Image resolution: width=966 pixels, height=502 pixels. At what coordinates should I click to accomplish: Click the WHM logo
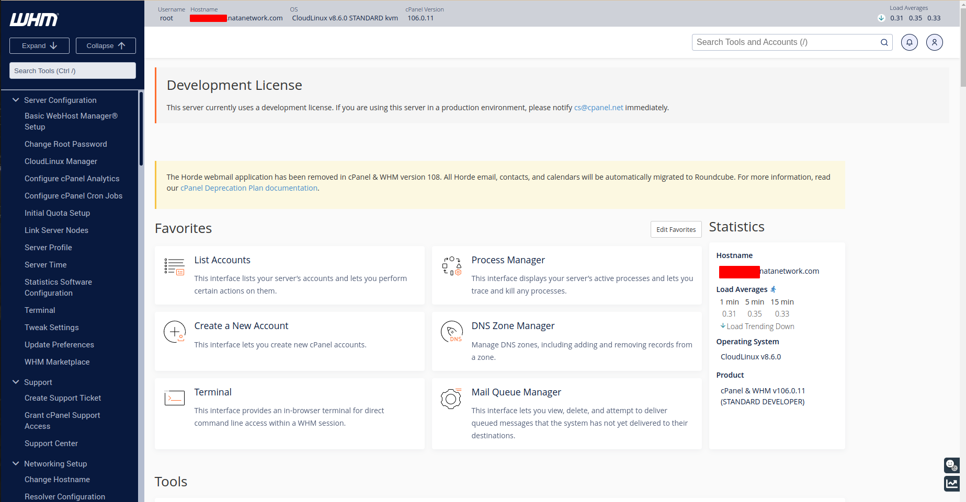pyautogui.click(x=34, y=19)
